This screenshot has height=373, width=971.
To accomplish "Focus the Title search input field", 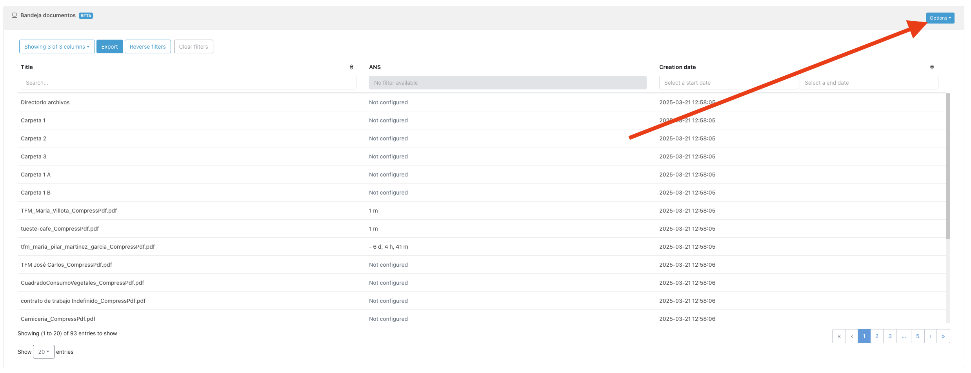I will 188,83.
